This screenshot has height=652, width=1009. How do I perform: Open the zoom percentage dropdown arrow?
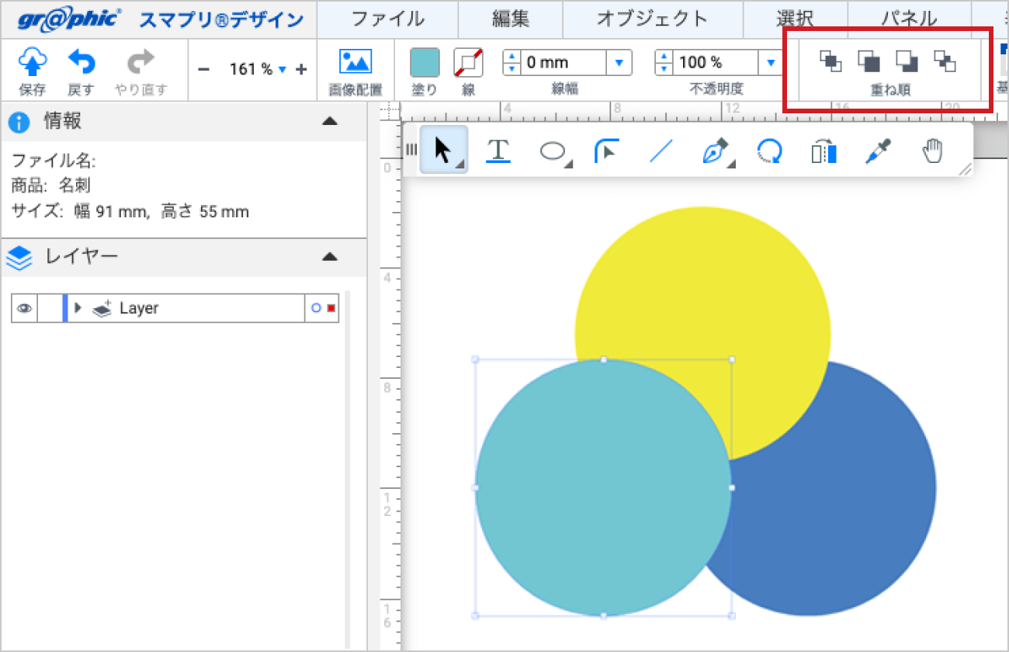pyautogui.click(x=282, y=70)
